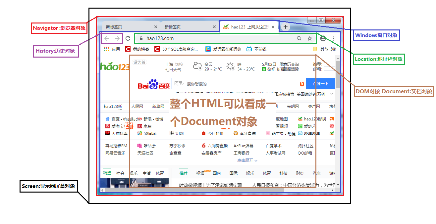Click the back navigation arrow
Viewport: 436px width, 224px height.
coord(106,38)
